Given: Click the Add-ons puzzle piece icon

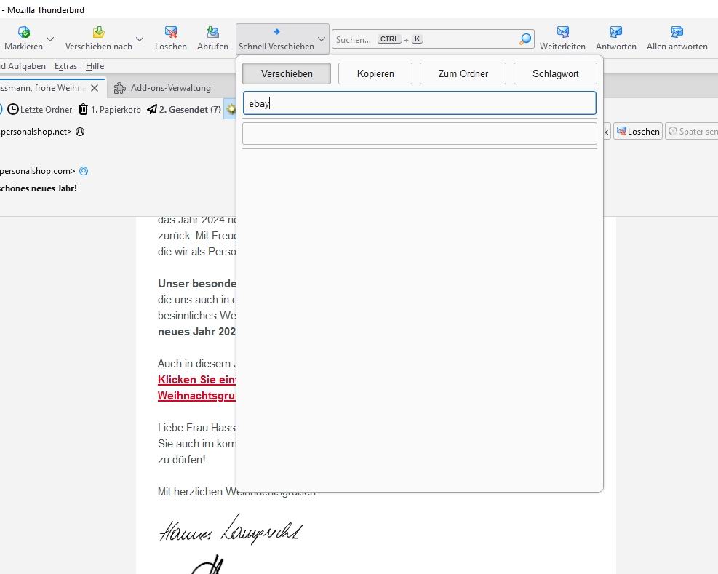Looking at the screenshot, I should point(119,88).
